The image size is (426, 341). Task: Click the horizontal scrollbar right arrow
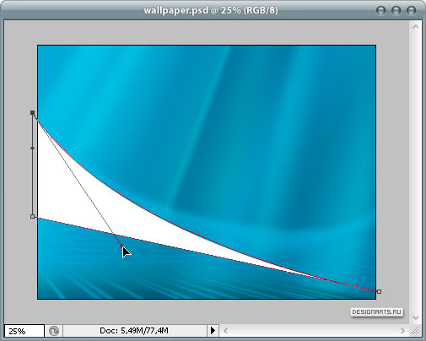tap(402, 331)
